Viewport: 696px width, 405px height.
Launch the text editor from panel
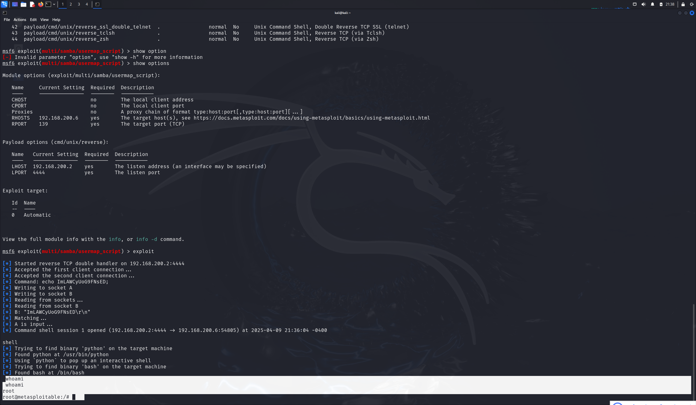pyautogui.click(x=32, y=4)
